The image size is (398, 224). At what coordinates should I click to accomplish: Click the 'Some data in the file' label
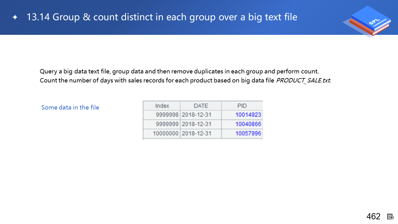70,108
